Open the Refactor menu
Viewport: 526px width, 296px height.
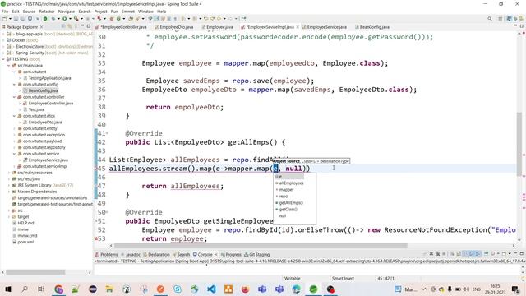pos(47,12)
